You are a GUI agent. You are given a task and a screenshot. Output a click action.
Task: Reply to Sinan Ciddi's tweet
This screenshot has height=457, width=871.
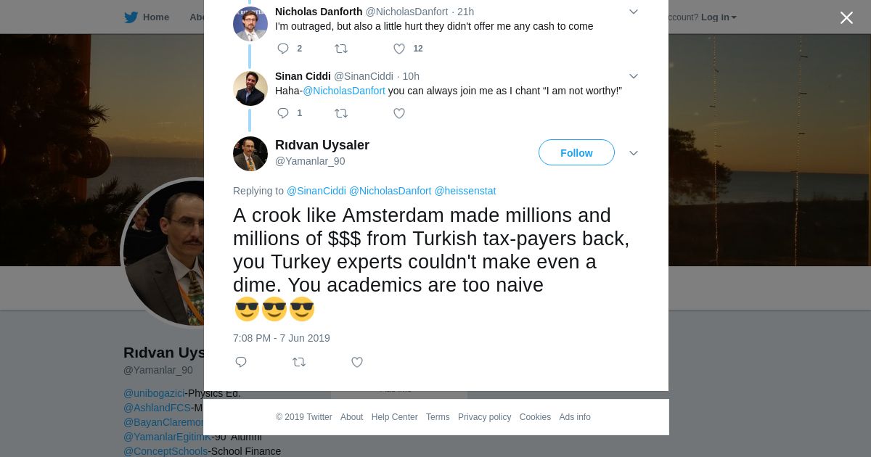point(283,113)
